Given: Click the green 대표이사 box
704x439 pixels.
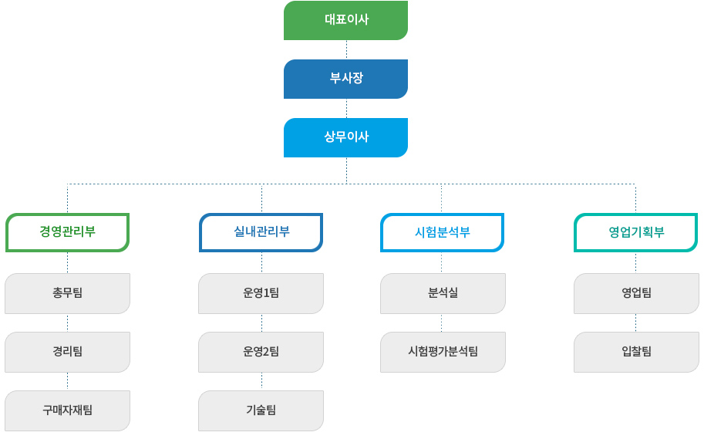Looking at the screenshot, I should click(x=345, y=20).
